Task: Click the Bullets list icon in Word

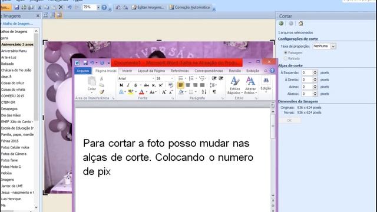Action: click(181, 78)
